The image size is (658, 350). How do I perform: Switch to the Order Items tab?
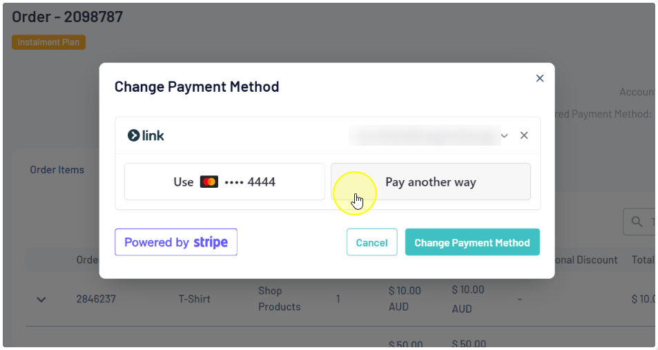pyautogui.click(x=57, y=170)
